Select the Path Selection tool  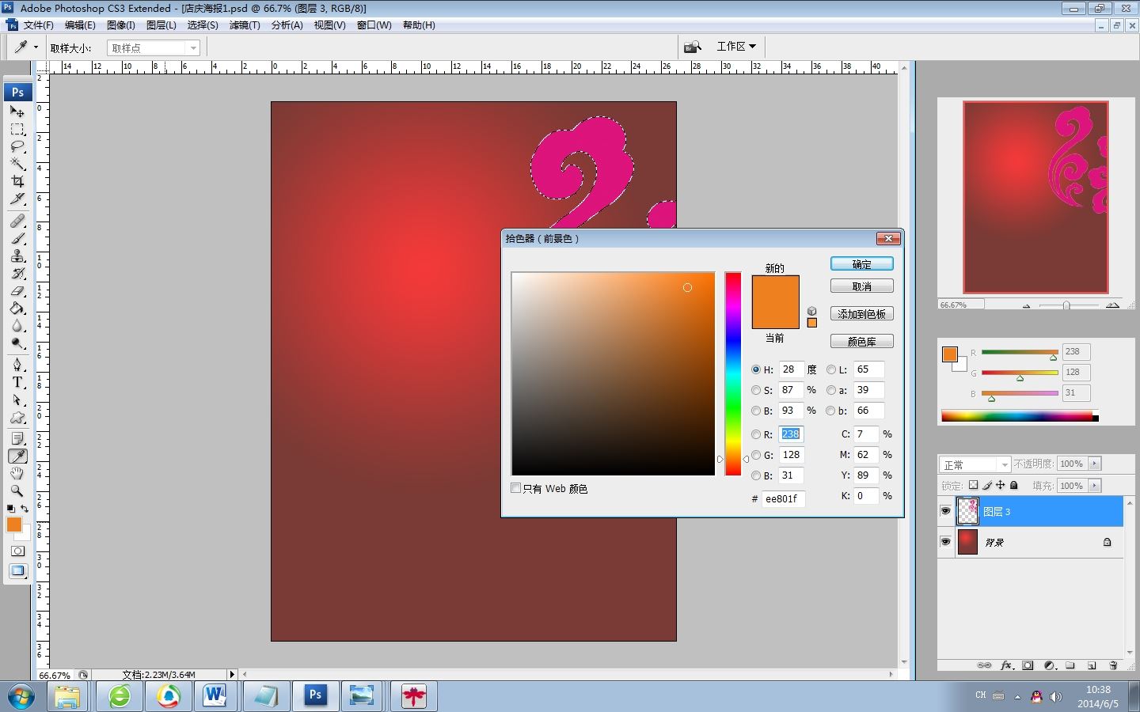pyautogui.click(x=17, y=400)
